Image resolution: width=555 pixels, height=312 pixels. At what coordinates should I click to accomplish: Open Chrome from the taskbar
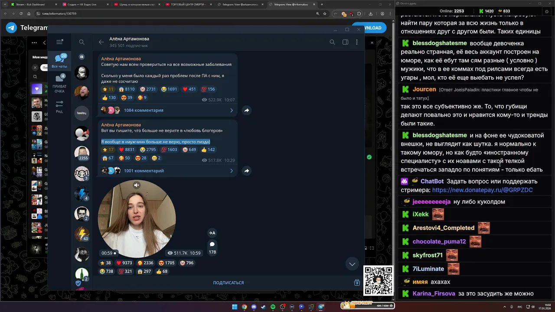244,307
